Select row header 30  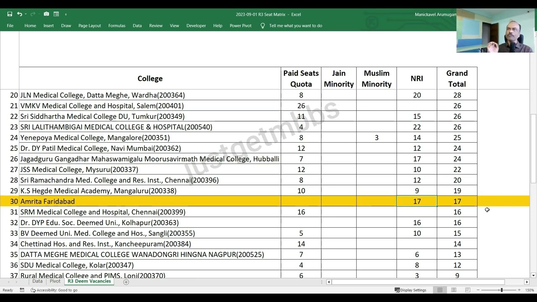pos(9,201)
